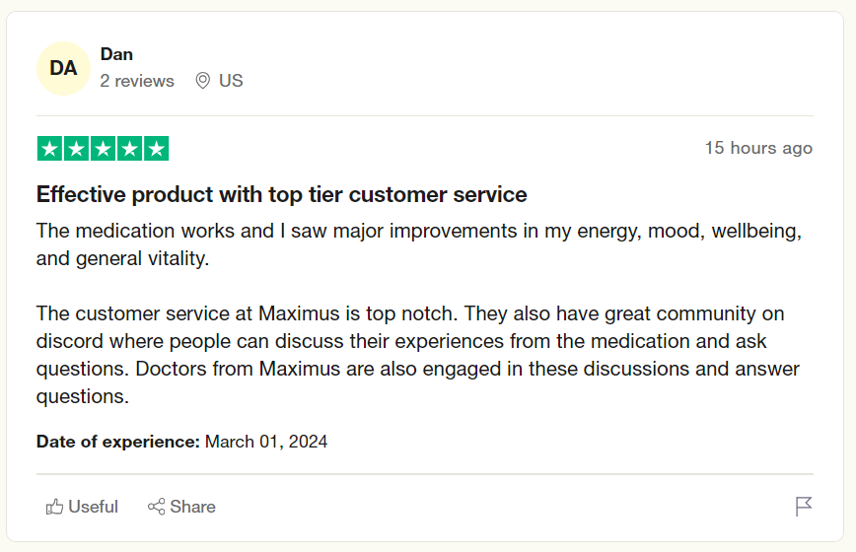Flag this review using the flag icon
Image resolution: width=856 pixels, height=552 pixels.
(804, 507)
